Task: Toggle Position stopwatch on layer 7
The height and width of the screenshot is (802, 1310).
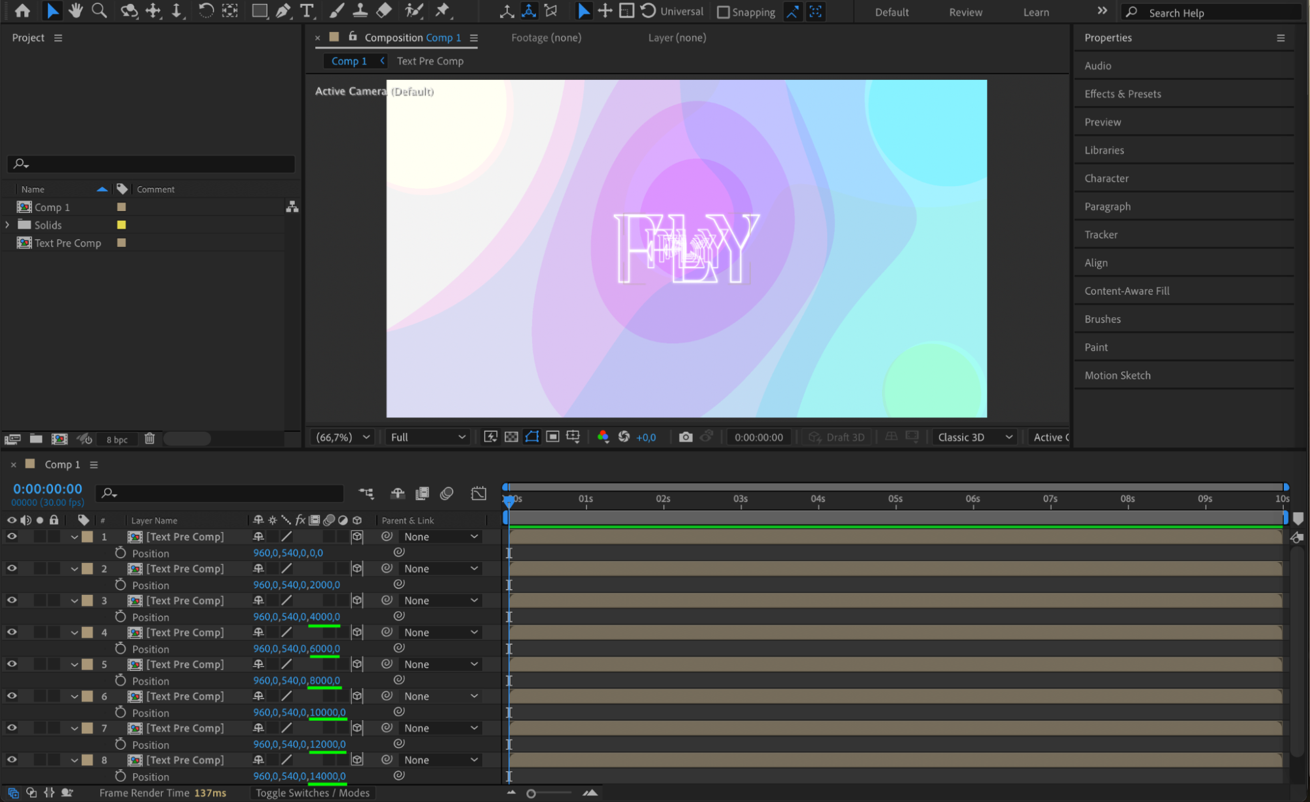Action: point(121,744)
